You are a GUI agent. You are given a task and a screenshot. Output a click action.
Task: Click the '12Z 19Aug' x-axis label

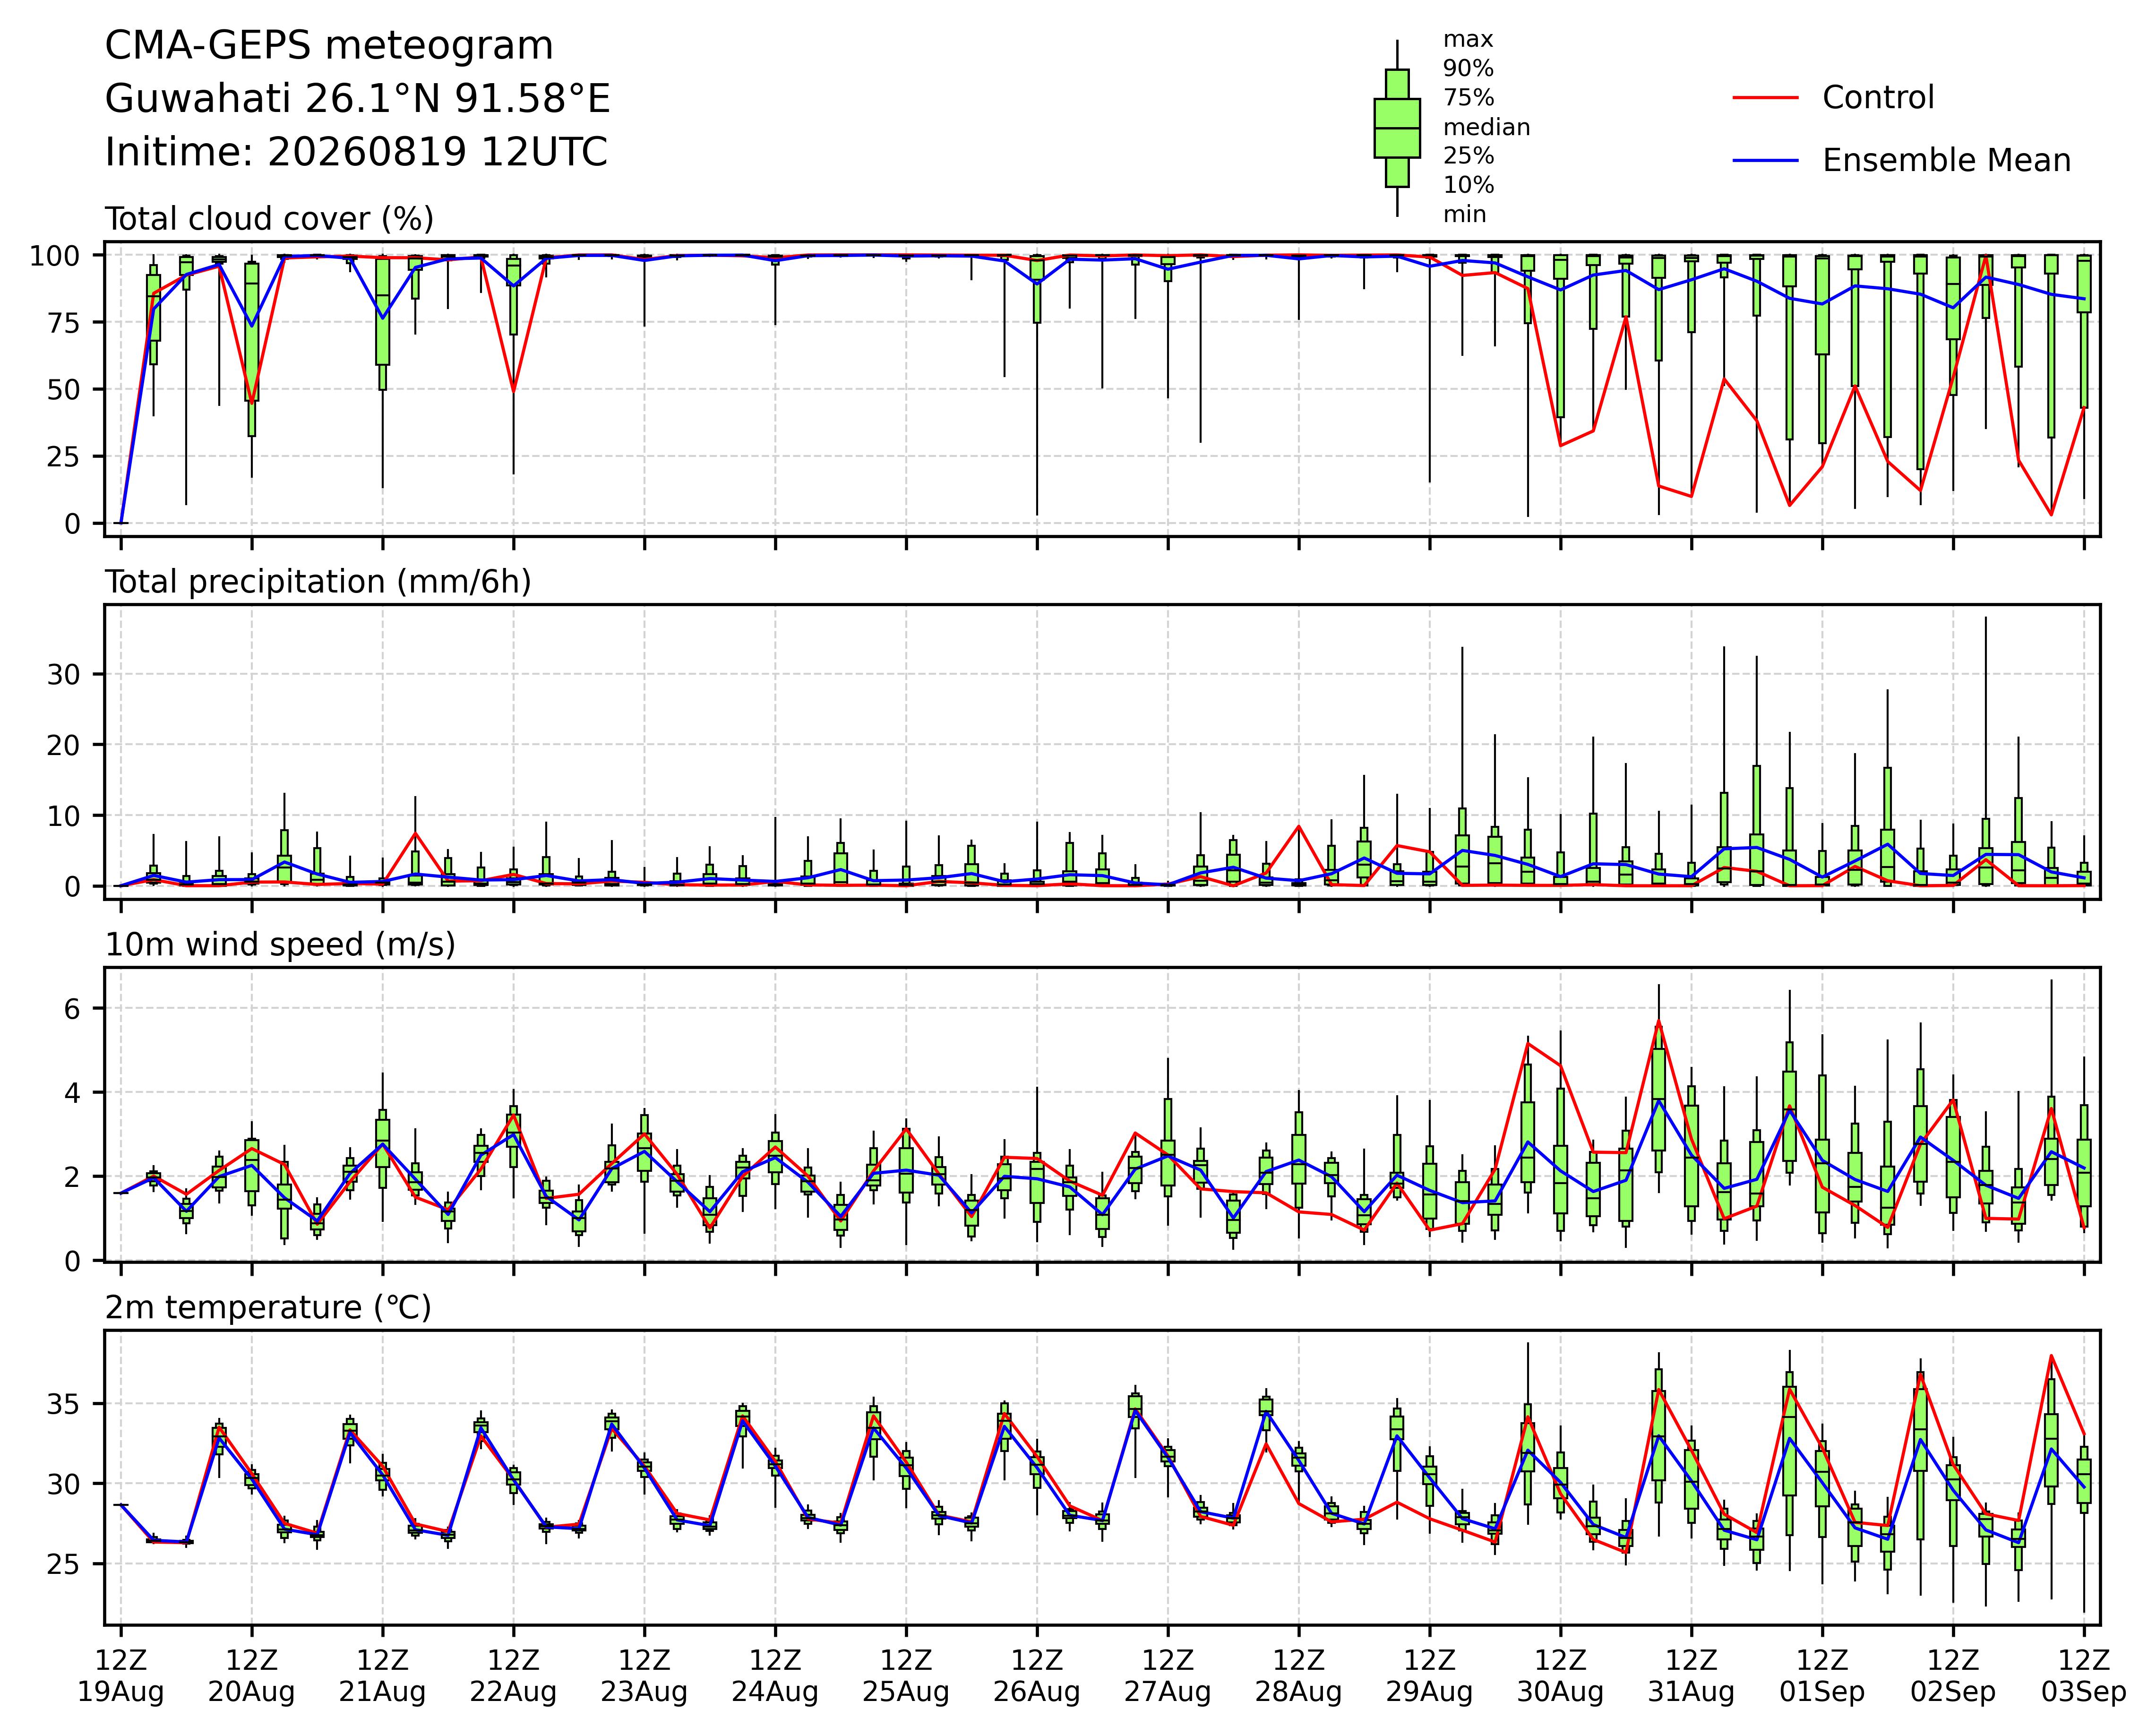121,1676
